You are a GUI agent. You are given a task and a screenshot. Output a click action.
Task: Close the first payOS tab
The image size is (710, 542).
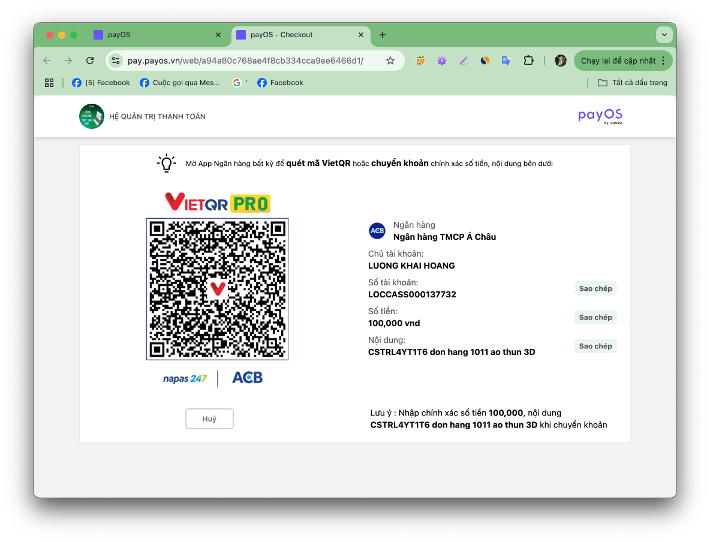point(218,35)
